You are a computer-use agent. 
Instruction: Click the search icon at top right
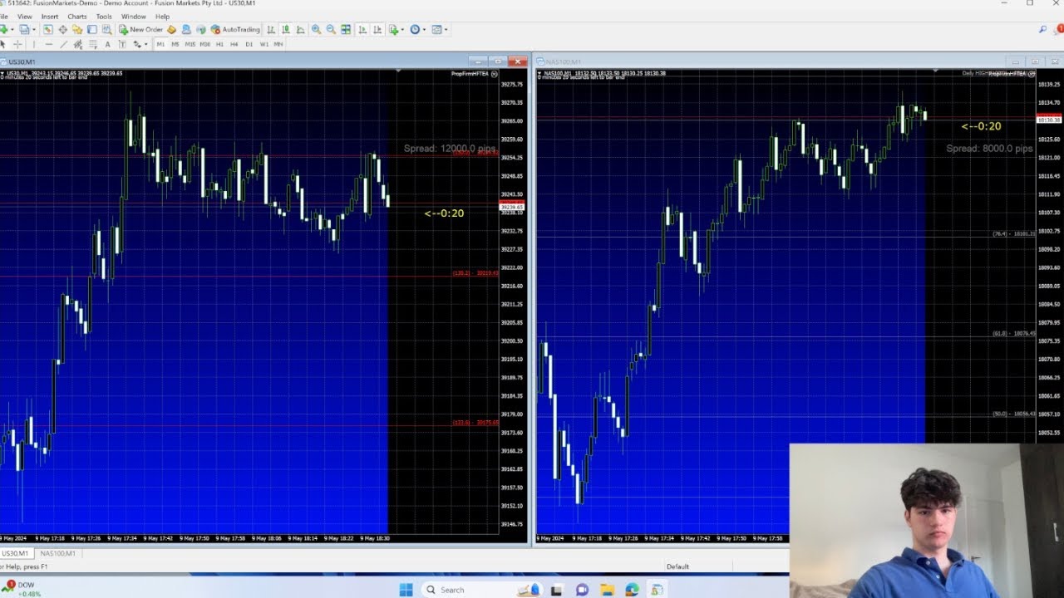pos(1043,29)
